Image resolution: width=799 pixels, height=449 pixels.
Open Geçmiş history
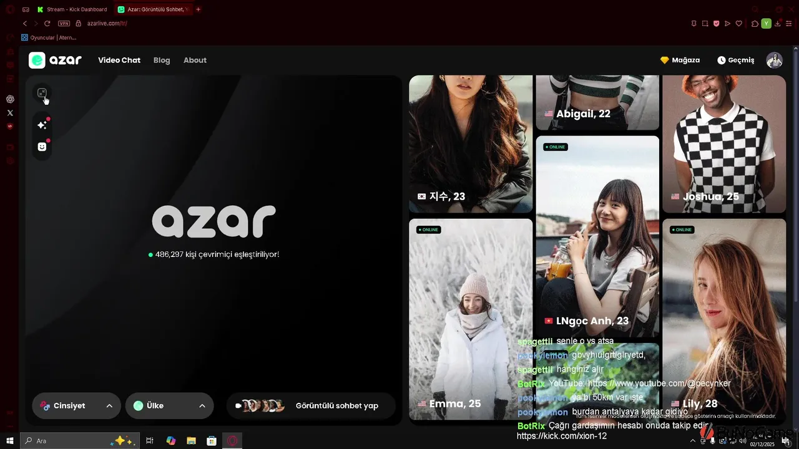point(735,60)
